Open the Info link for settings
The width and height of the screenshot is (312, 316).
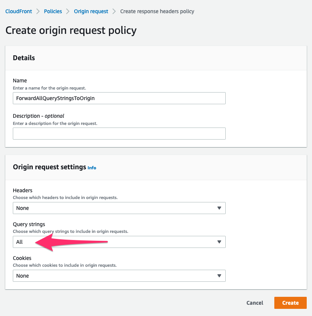[x=92, y=168]
